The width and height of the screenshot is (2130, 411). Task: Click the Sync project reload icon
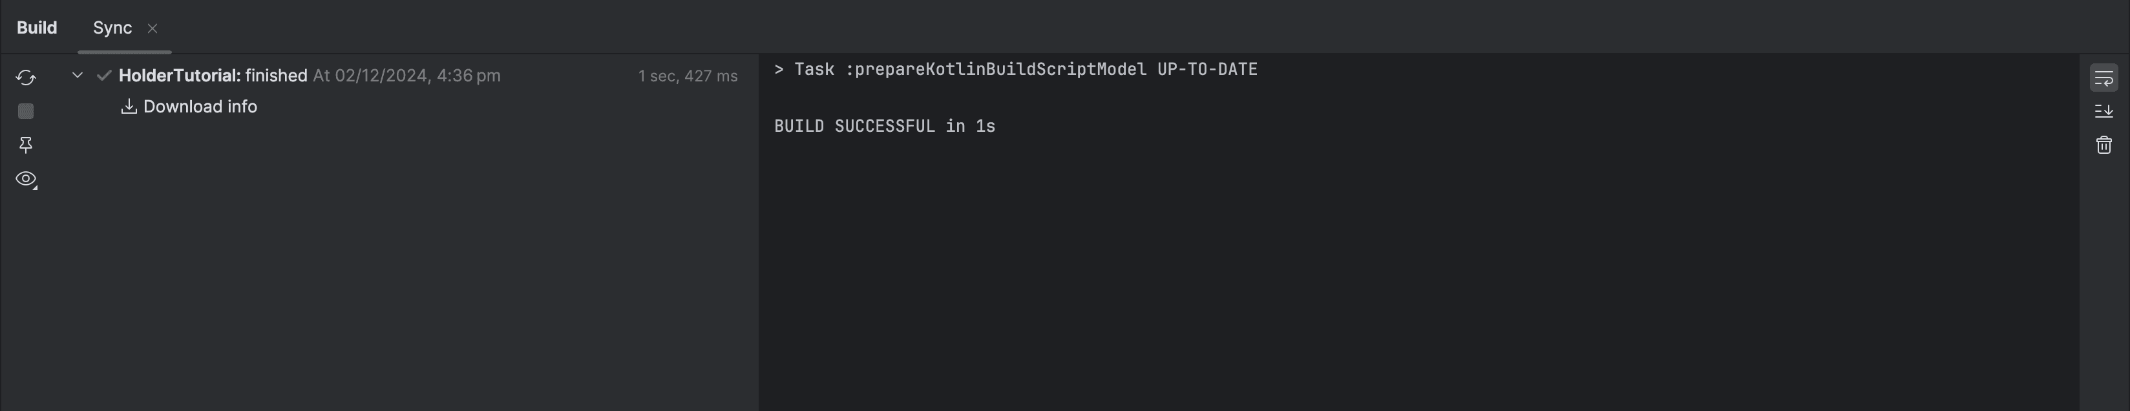(26, 78)
